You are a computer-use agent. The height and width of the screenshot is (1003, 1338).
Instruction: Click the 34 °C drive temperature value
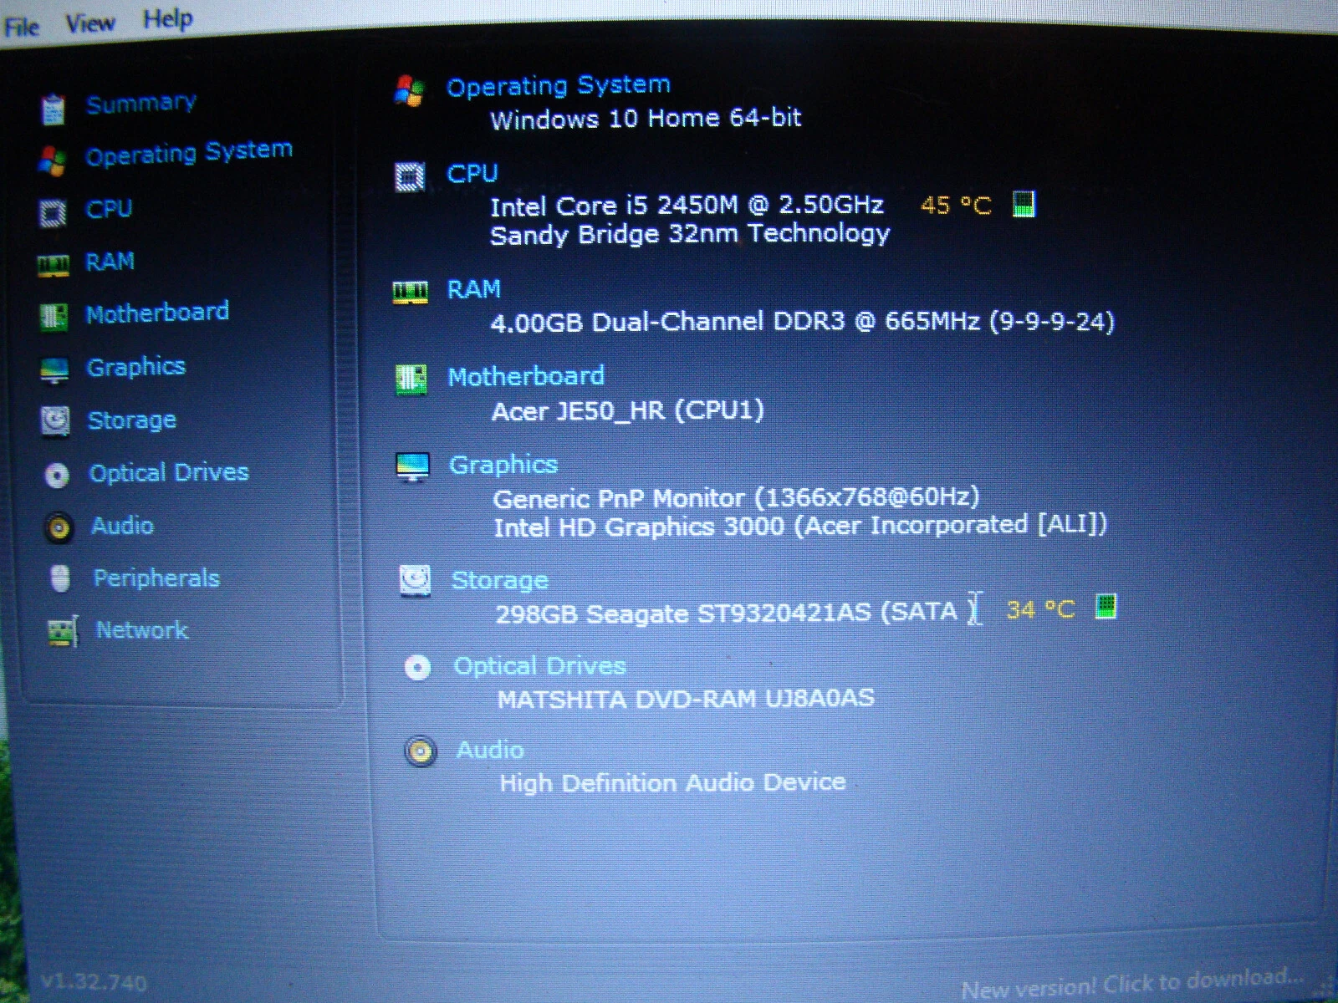[1041, 609]
